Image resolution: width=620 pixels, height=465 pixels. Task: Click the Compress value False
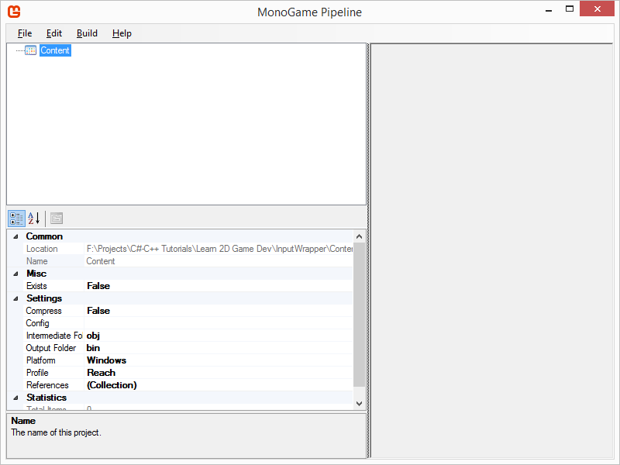(98, 311)
